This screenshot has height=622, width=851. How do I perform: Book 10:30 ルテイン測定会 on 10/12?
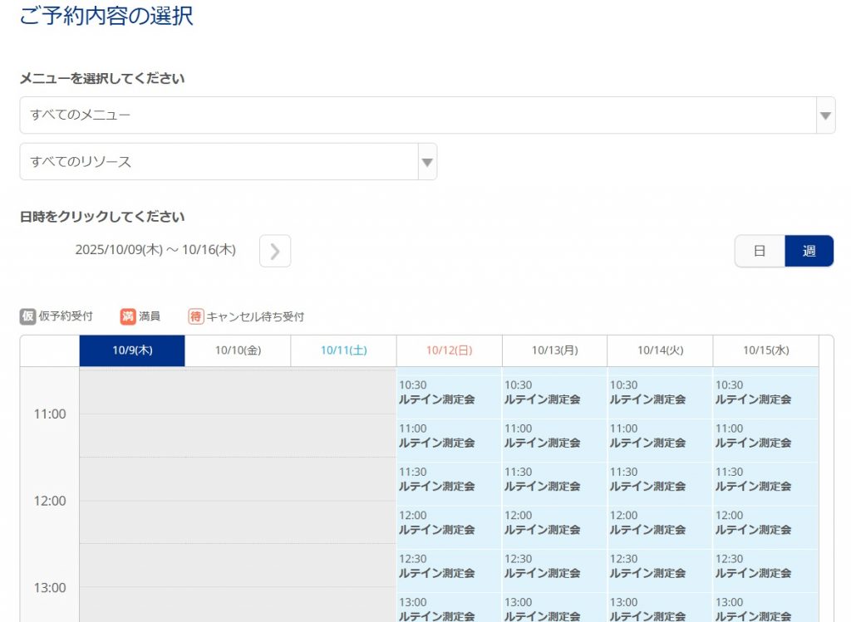click(x=449, y=393)
